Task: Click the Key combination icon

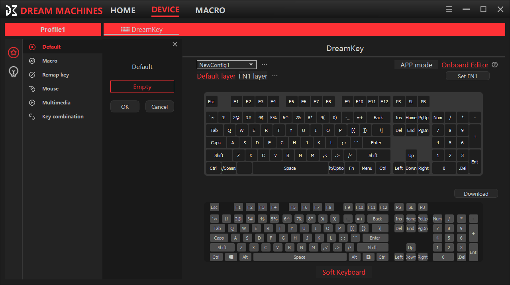Action: pyautogui.click(x=32, y=117)
